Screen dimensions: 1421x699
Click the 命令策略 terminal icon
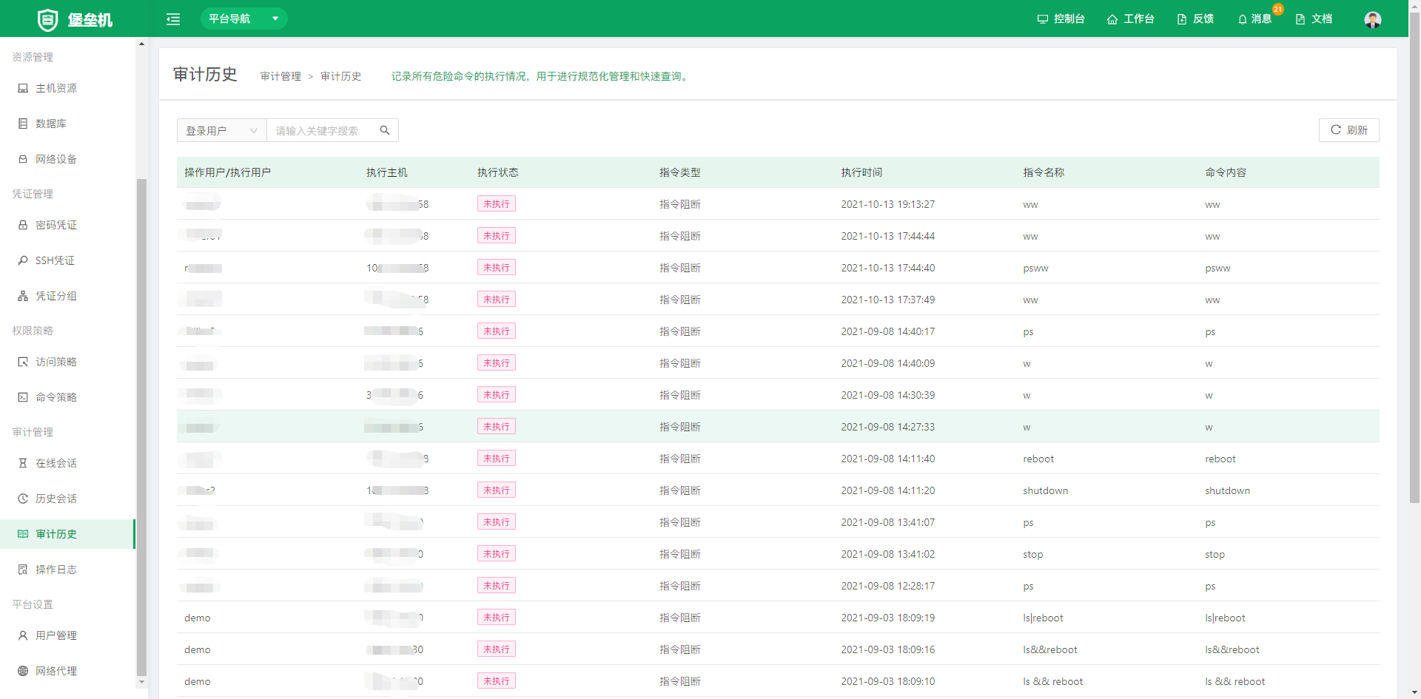(x=23, y=397)
